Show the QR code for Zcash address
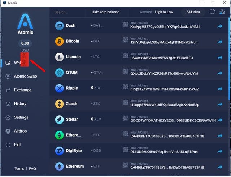 coord(126,102)
